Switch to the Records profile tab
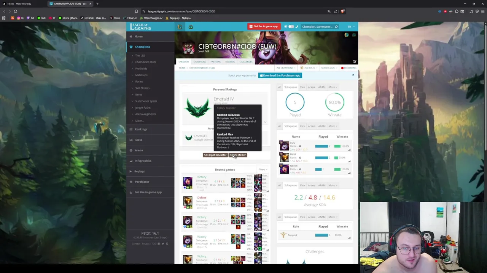Viewport: 487px width, 273px height. (230, 62)
